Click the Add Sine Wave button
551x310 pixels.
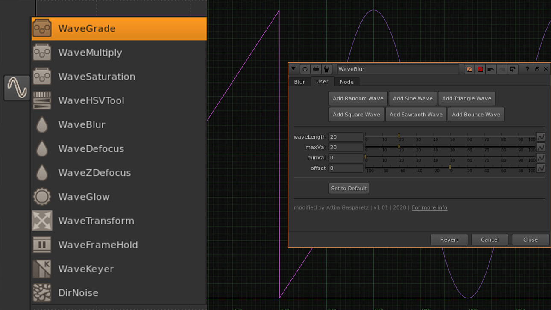(413, 98)
